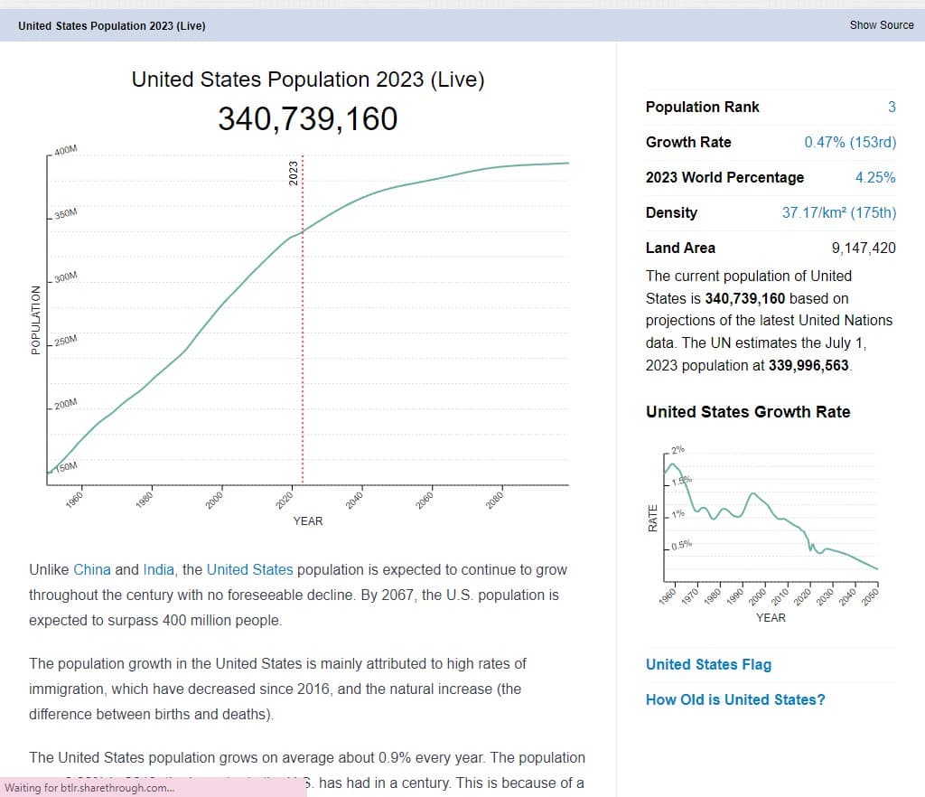Follow the United States link in paragraph
The width and height of the screenshot is (925, 797).
(249, 570)
